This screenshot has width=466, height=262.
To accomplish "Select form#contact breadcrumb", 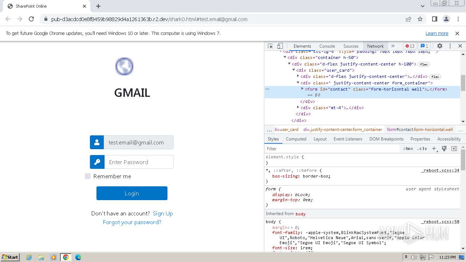I will point(420,130).
